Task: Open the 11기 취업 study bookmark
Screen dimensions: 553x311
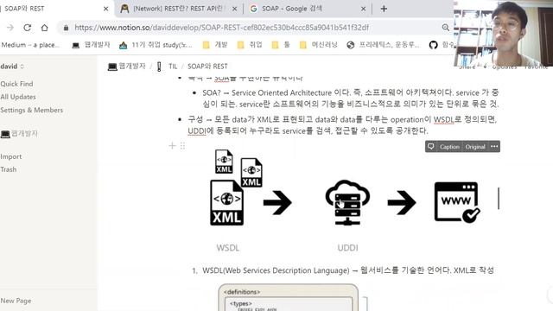Action: point(156,45)
